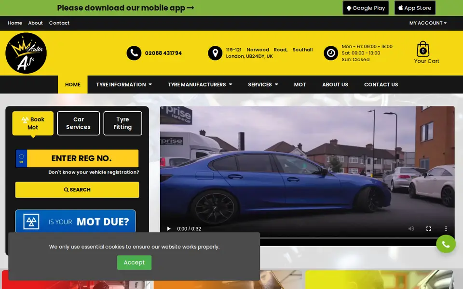Expand the SERVICES menu

point(263,85)
